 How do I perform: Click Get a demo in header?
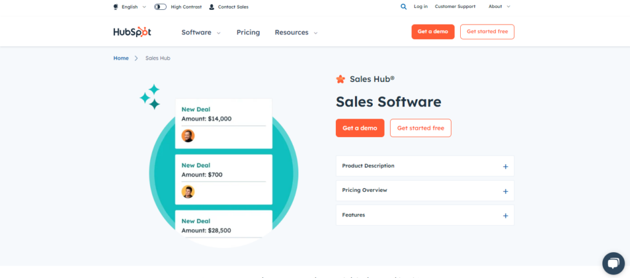[x=433, y=32]
